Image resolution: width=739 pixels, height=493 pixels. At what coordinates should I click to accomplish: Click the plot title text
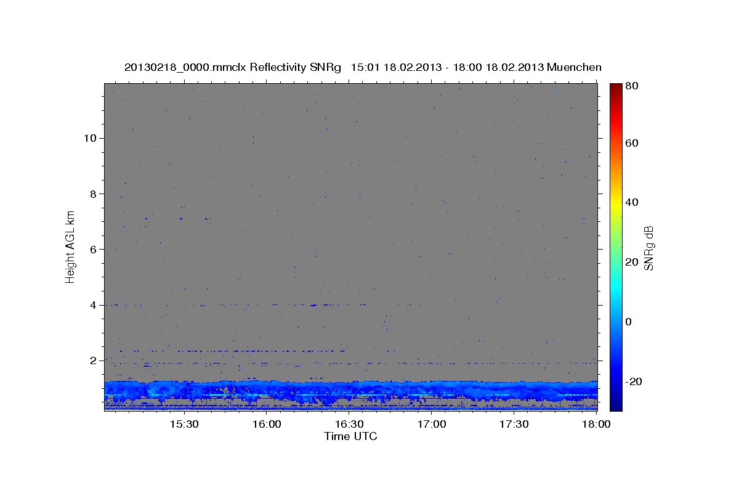click(x=363, y=67)
